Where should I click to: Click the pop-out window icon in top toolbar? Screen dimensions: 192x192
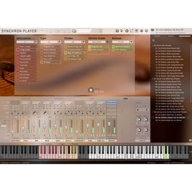click(x=132, y=31)
